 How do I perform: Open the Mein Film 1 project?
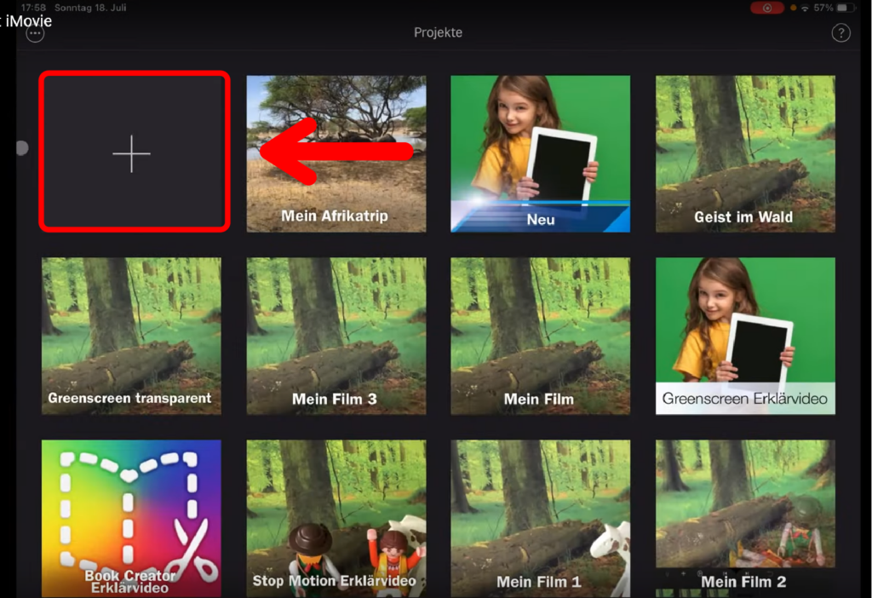(540, 518)
